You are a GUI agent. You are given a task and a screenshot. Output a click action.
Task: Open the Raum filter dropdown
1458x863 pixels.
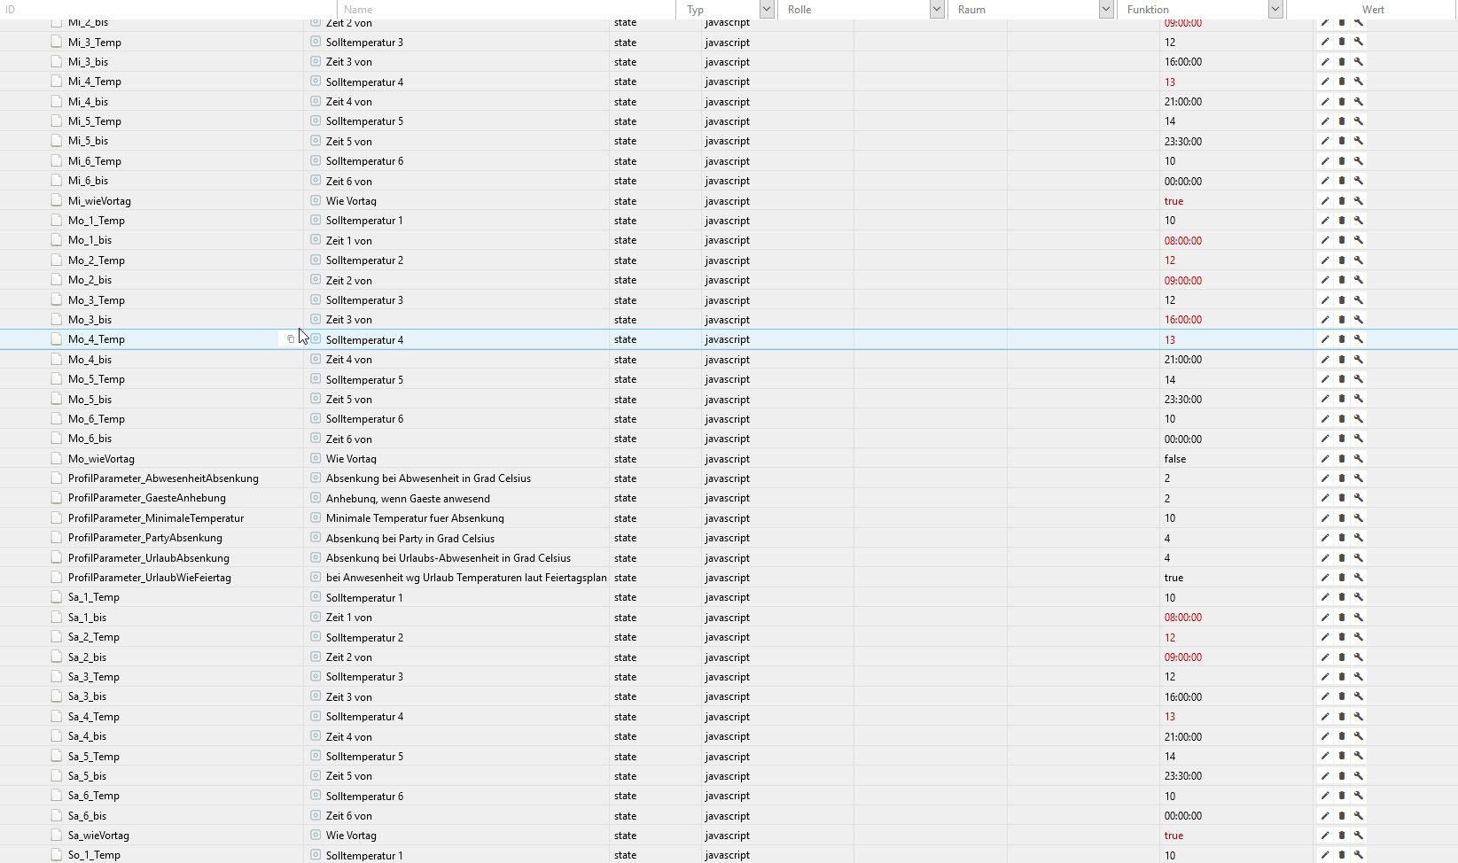click(x=1106, y=9)
